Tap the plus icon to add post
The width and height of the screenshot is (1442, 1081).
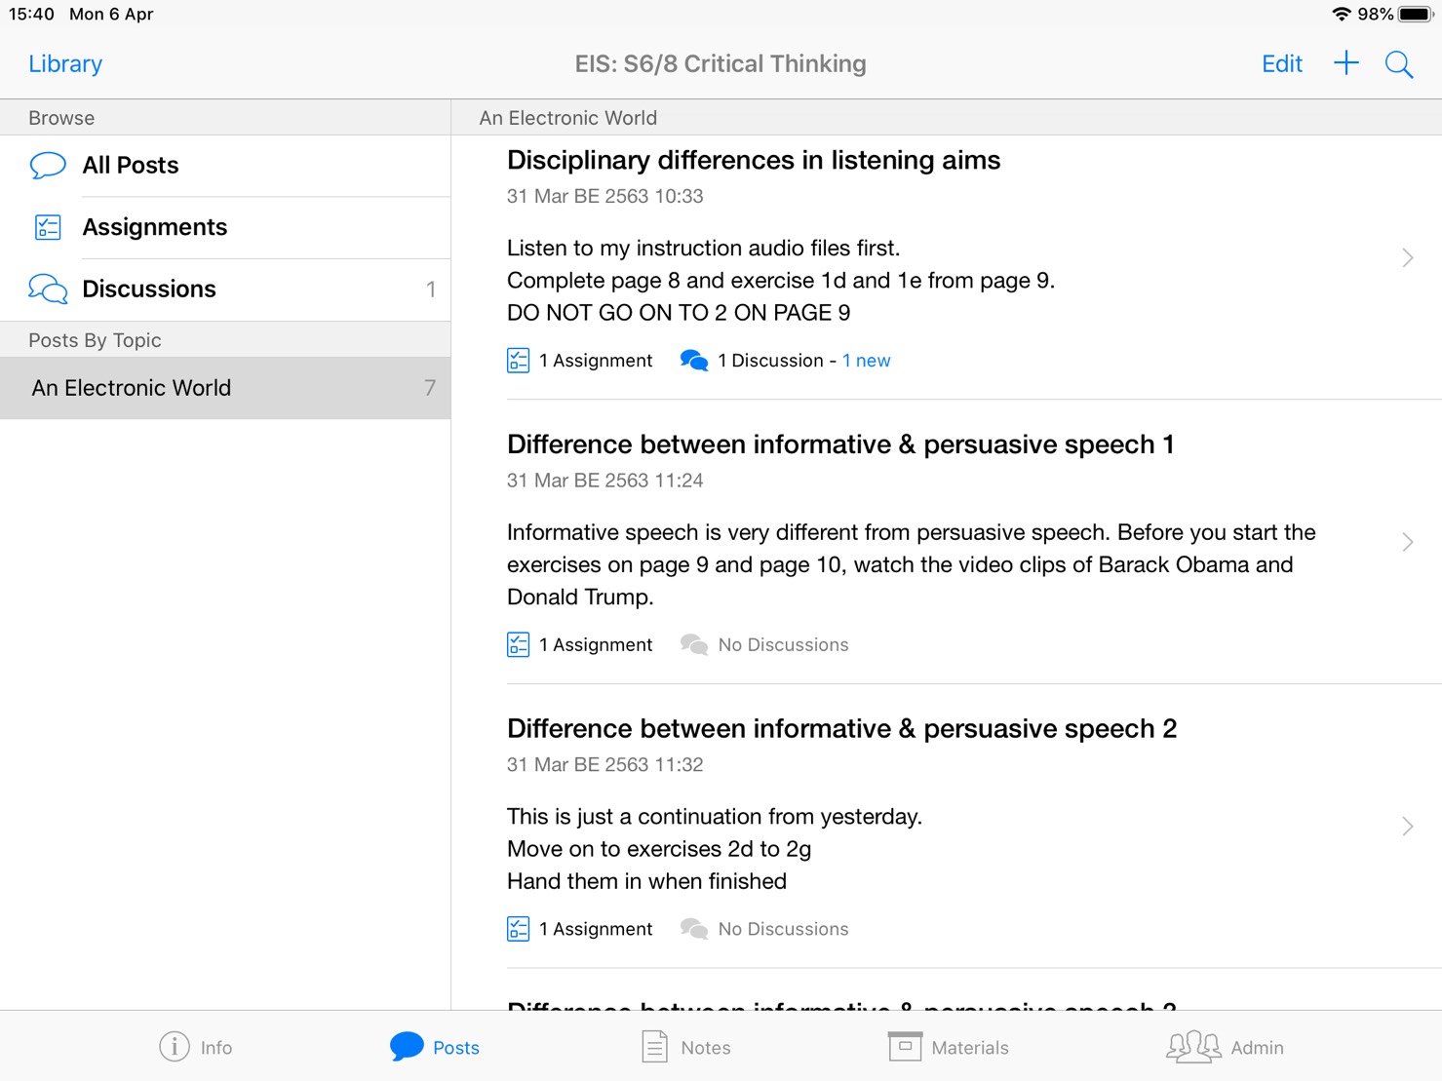coord(1345,63)
